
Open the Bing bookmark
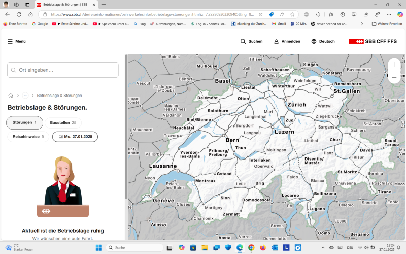(x=140, y=24)
